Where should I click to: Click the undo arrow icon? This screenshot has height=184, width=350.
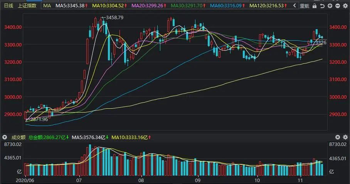click(322, 6)
